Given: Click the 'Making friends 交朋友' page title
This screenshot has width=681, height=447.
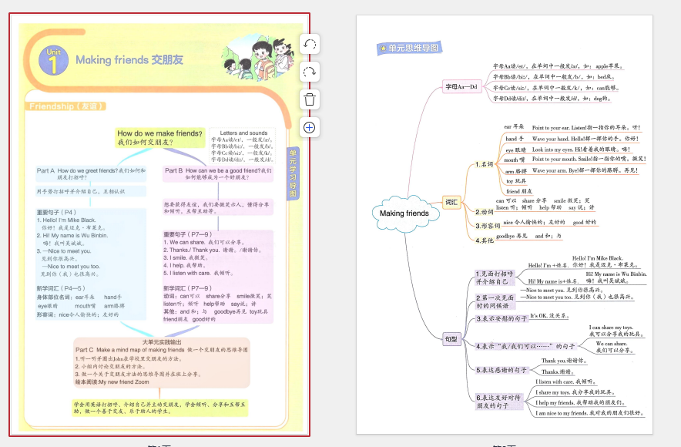Looking at the screenshot, I should coord(129,60).
